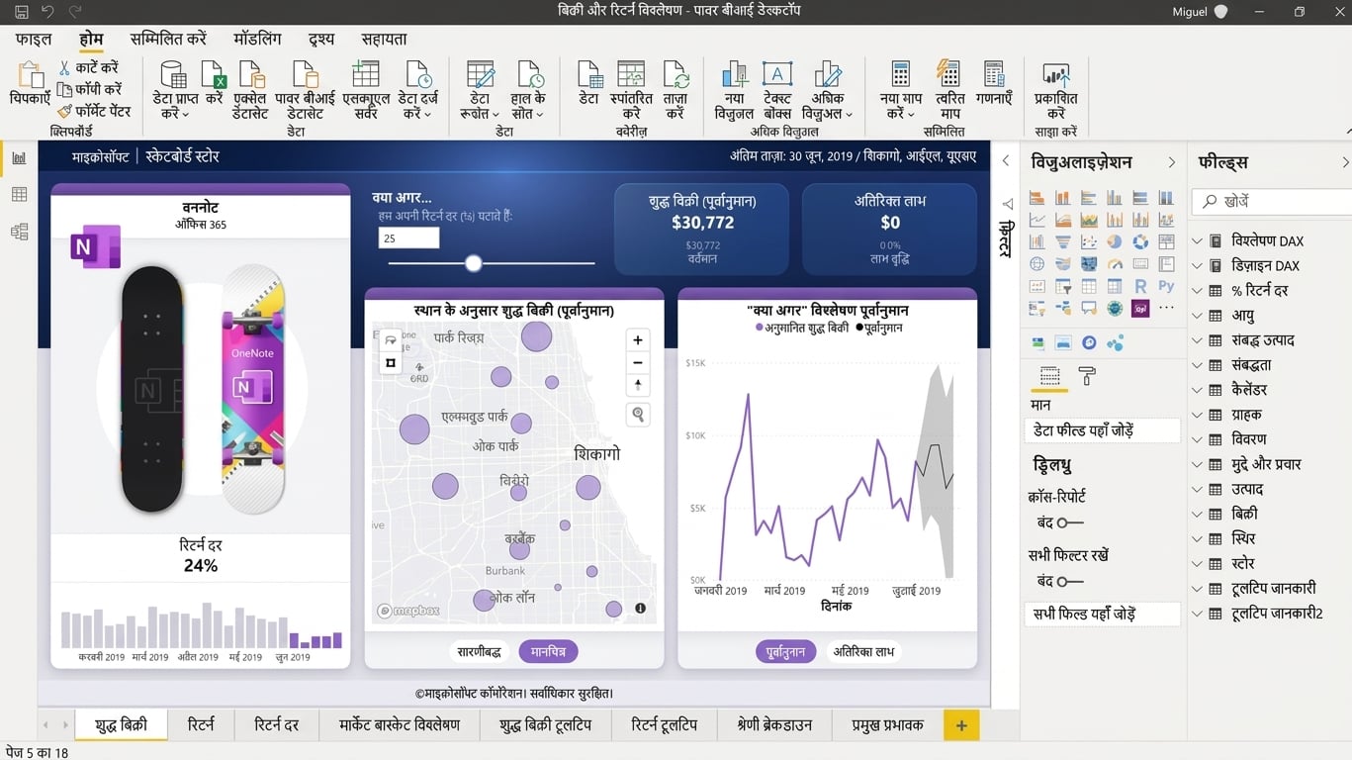
Task: Expand the विश्लेषण DAX table
Action: click(1197, 240)
